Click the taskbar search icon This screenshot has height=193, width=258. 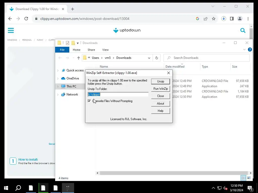click(18, 188)
